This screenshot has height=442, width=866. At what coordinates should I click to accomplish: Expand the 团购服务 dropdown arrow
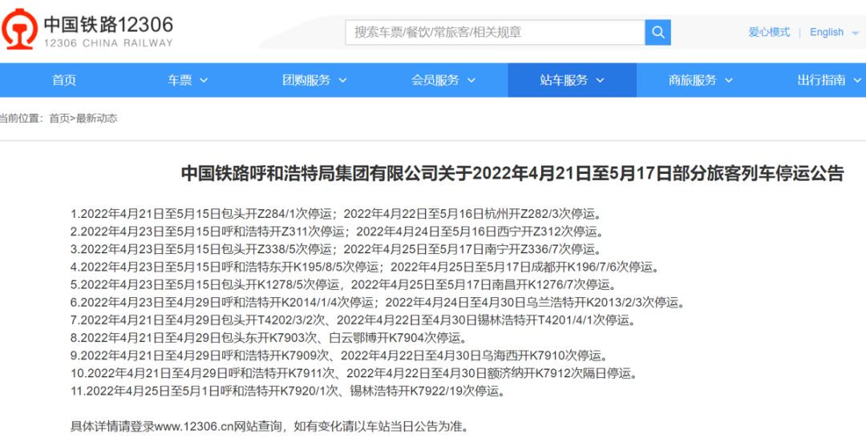pos(342,81)
